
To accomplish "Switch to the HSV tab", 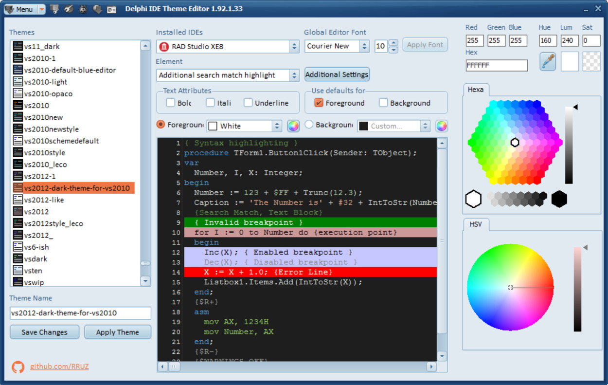I will [476, 224].
